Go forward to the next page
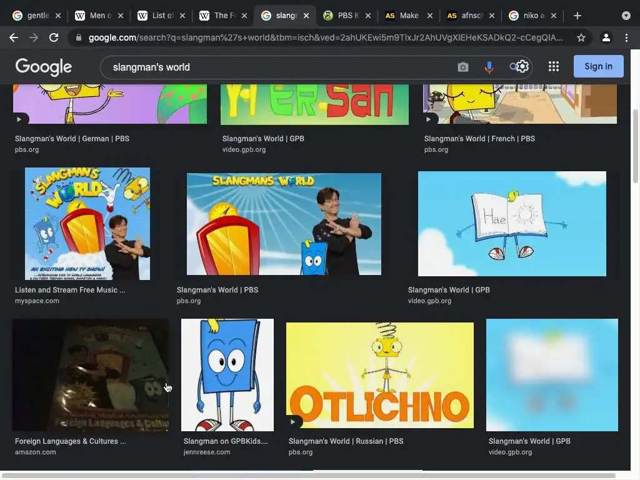The image size is (640, 480). tap(34, 37)
